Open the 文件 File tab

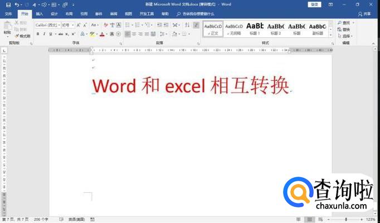point(8,14)
